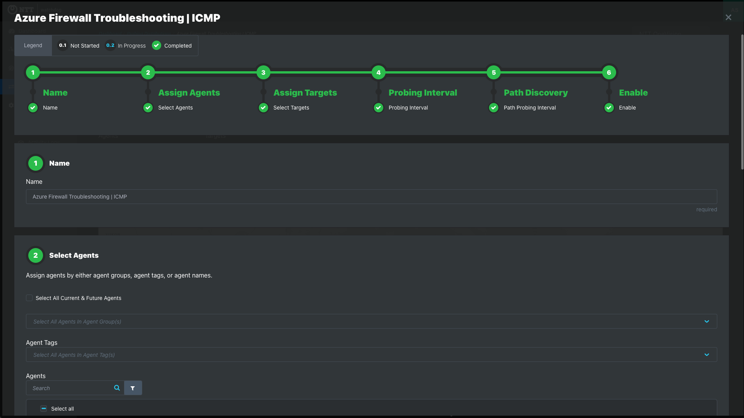Click the Completed legend checkmark icon
This screenshot has width=744, height=418.
click(x=157, y=45)
